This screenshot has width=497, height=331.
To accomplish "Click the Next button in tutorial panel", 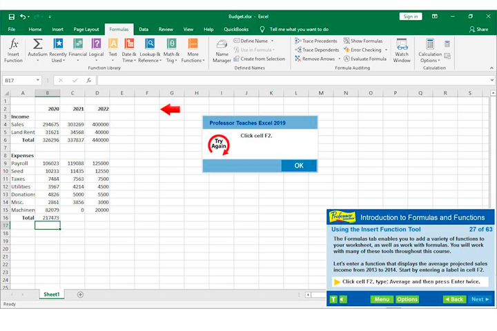I will click(480, 299).
